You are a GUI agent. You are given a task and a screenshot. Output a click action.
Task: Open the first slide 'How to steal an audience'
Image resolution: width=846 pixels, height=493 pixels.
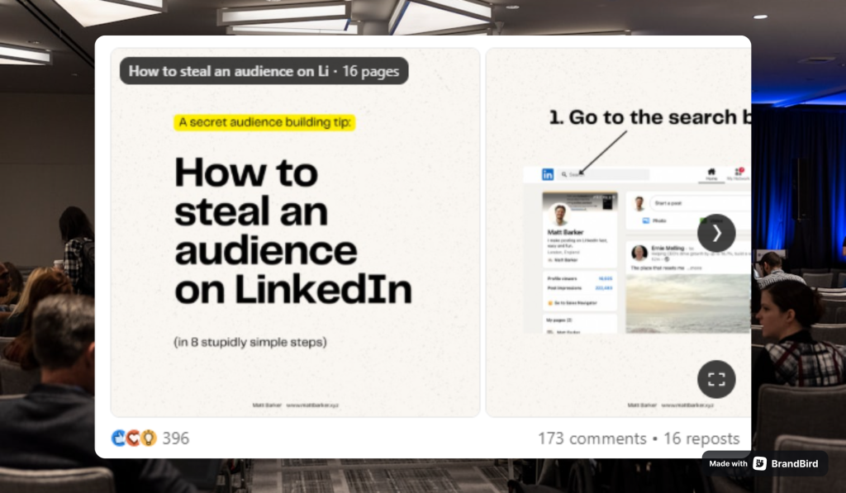pyautogui.click(x=295, y=233)
